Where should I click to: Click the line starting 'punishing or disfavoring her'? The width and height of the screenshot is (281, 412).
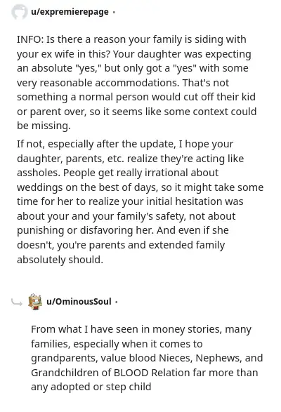pos(123,230)
